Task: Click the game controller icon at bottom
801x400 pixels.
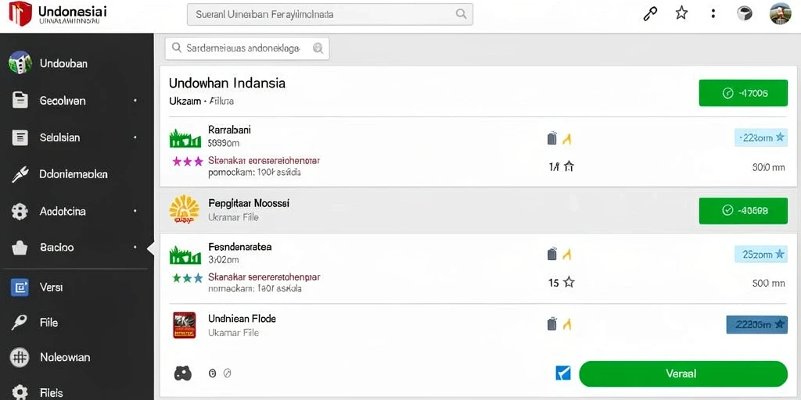Action: (x=183, y=373)
